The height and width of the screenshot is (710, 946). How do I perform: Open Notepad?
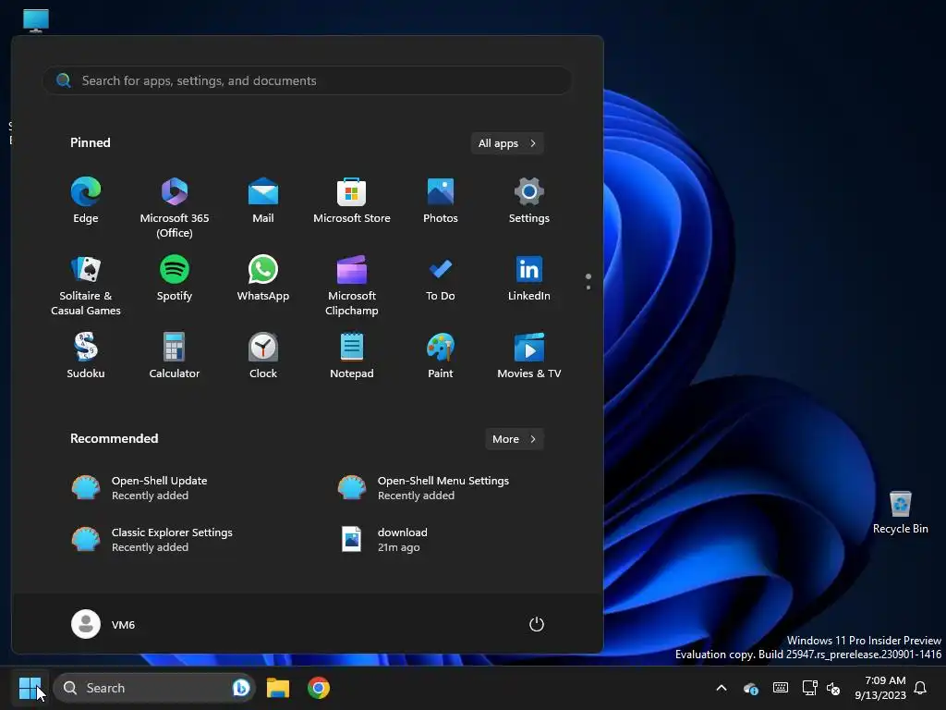pyautogui.click(x=352, y=356)
